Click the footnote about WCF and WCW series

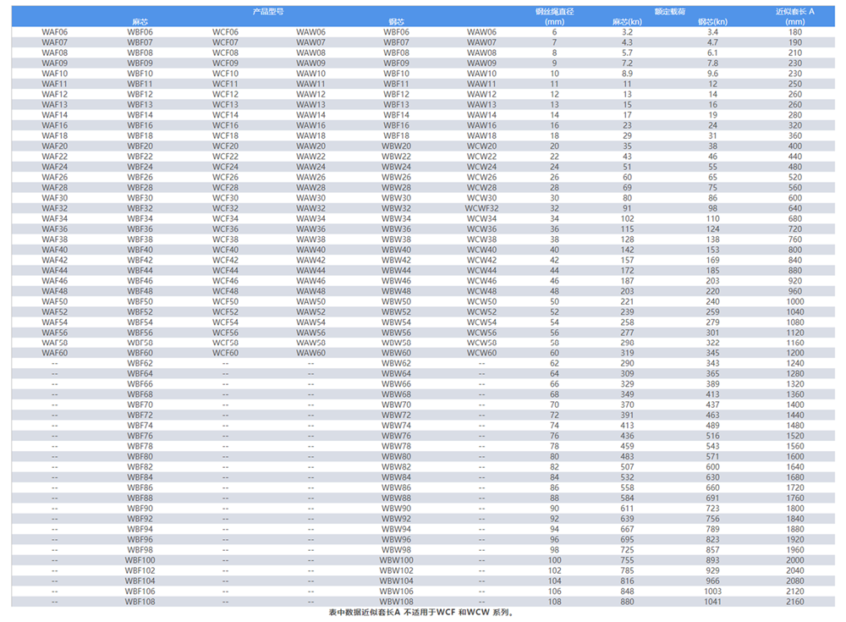tap(422, 613)
